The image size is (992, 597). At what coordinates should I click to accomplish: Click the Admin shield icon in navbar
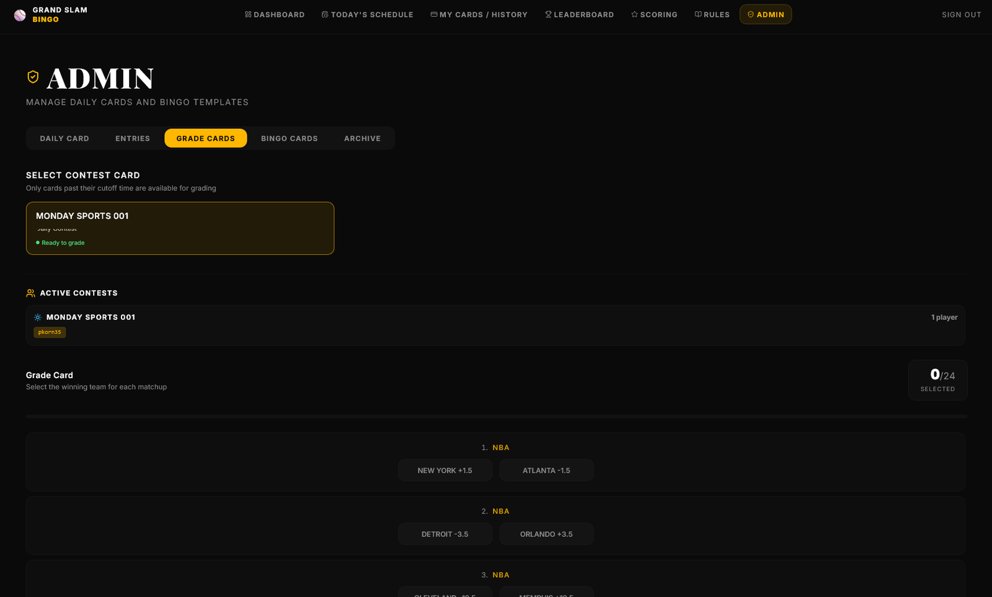(751, 14)
